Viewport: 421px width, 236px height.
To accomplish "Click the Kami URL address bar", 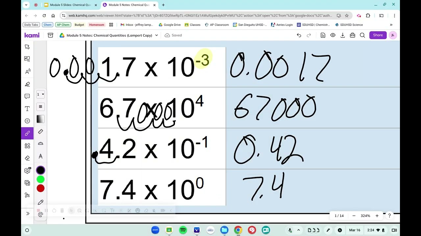I will [x=200, y=15].
